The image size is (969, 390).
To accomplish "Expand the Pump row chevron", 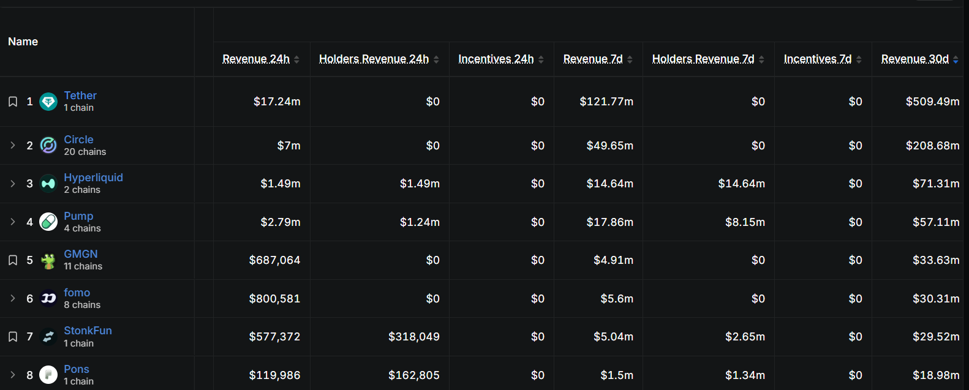I will point(13,222).
